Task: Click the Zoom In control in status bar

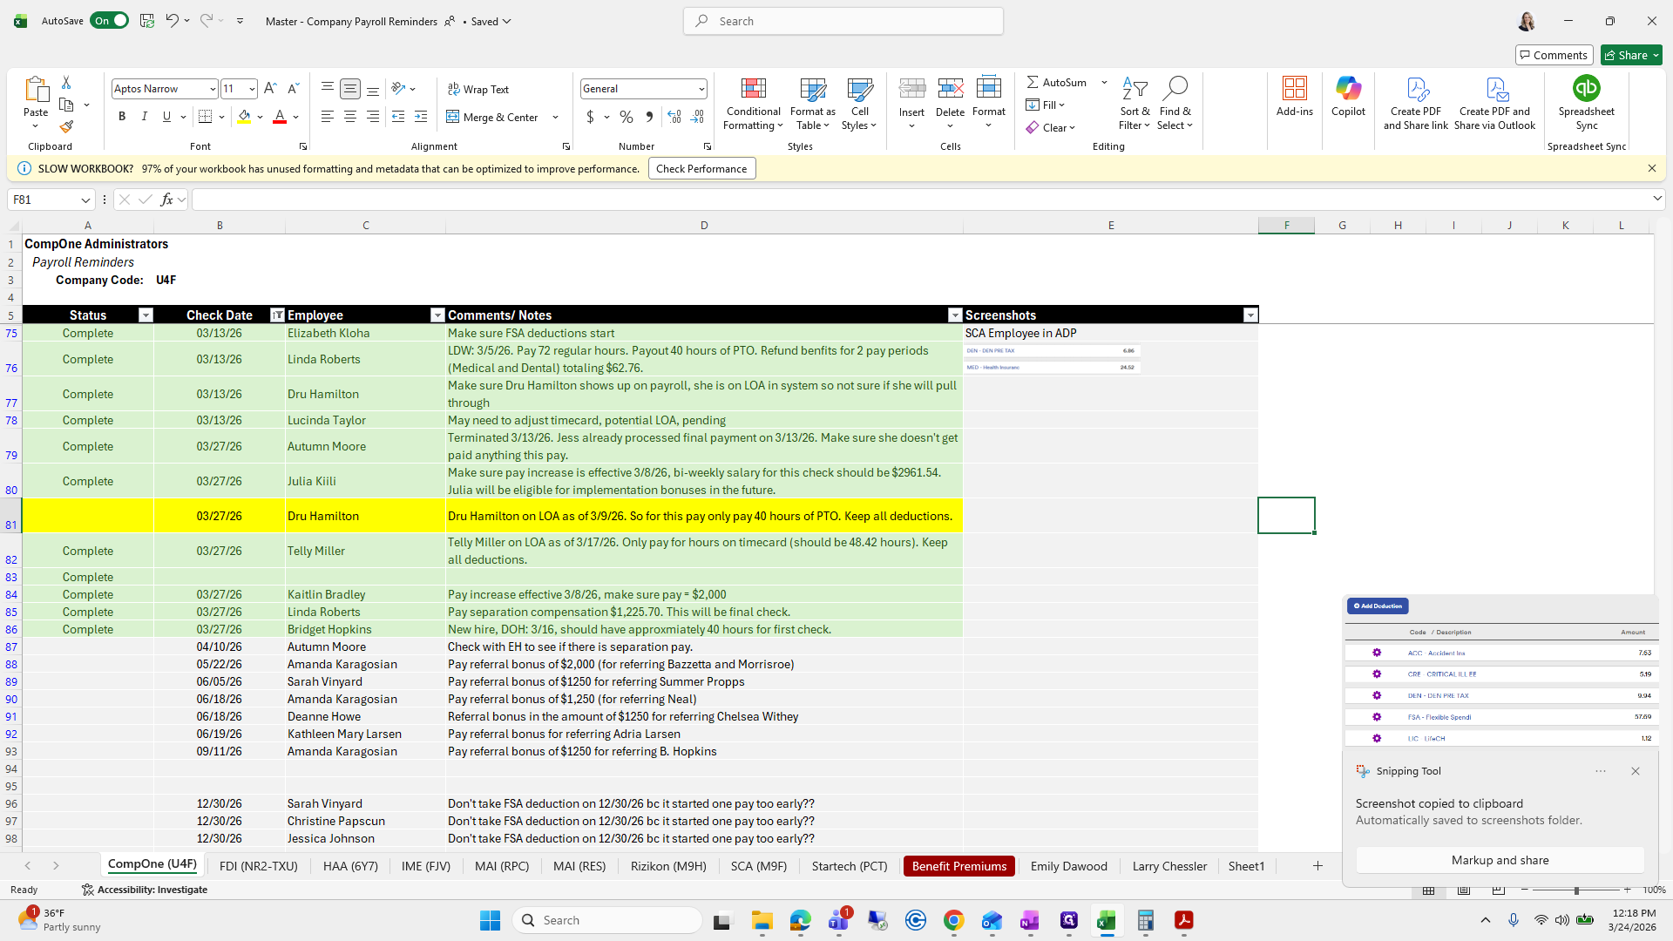Action: 1628,890
